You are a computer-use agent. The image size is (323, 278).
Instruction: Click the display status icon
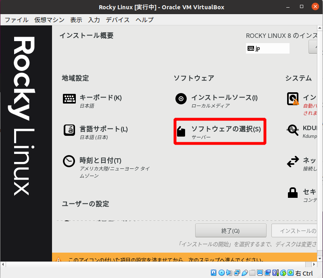coord(260,273)
